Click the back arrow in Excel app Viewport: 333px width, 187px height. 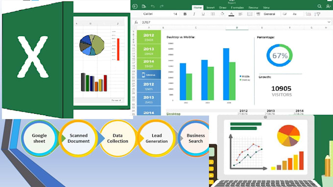click(x=135, y=6)
